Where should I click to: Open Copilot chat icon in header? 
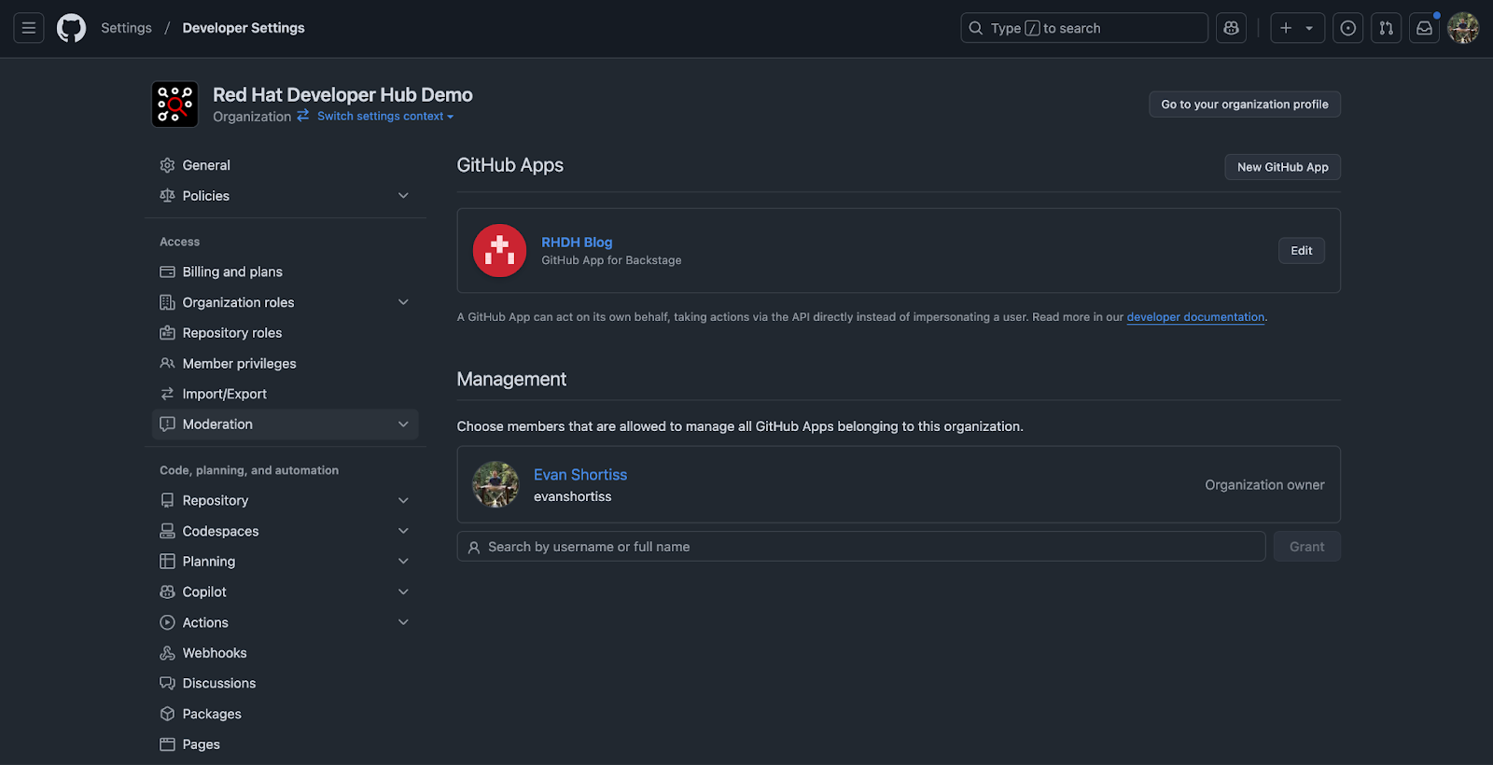[x=1231, y=28]
